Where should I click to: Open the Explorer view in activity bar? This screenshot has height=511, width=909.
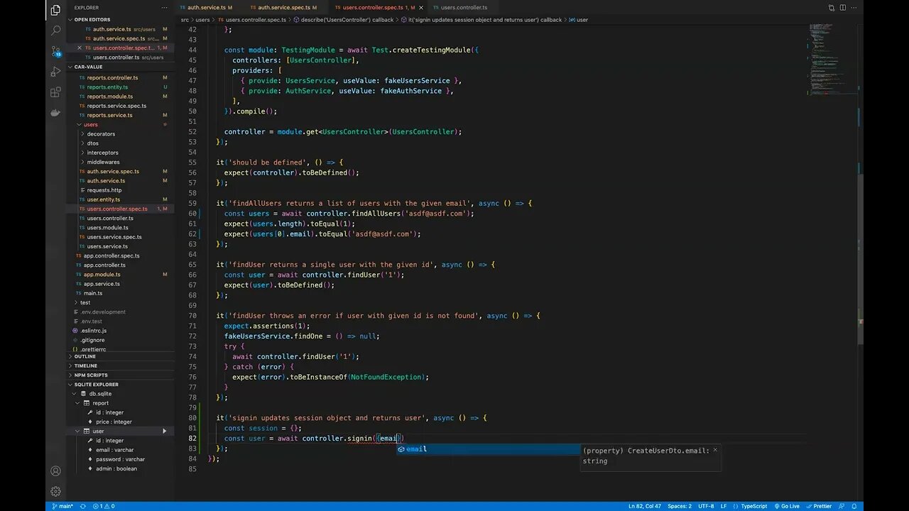point(55,10)
